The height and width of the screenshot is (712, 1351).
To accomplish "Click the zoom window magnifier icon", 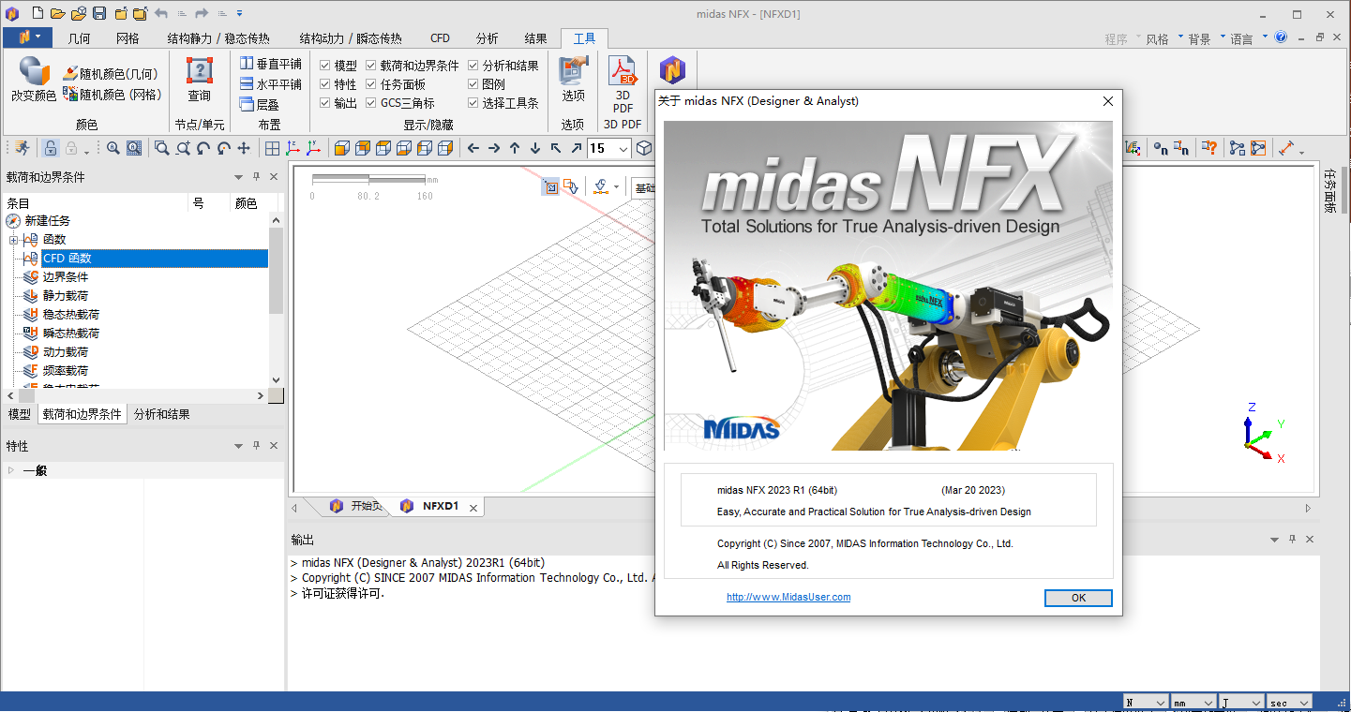I will 162,148.
